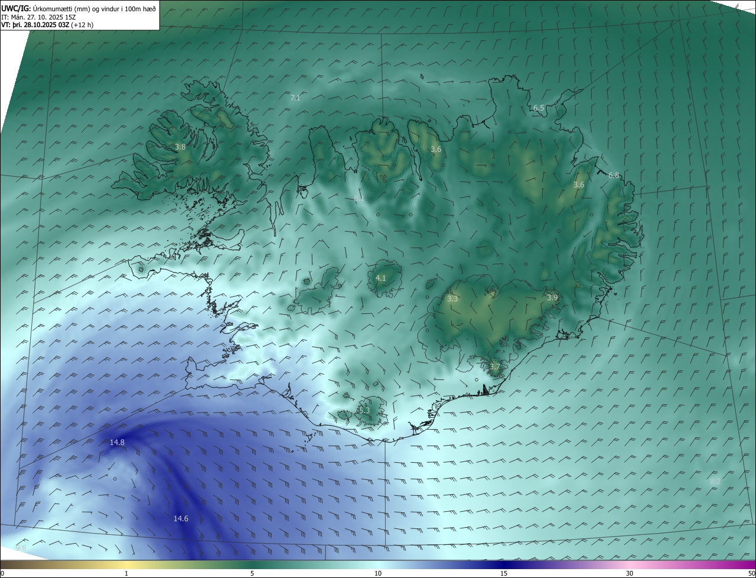Click the 1 tick on the color legend
Screen dimensions: 756x578
126,573
